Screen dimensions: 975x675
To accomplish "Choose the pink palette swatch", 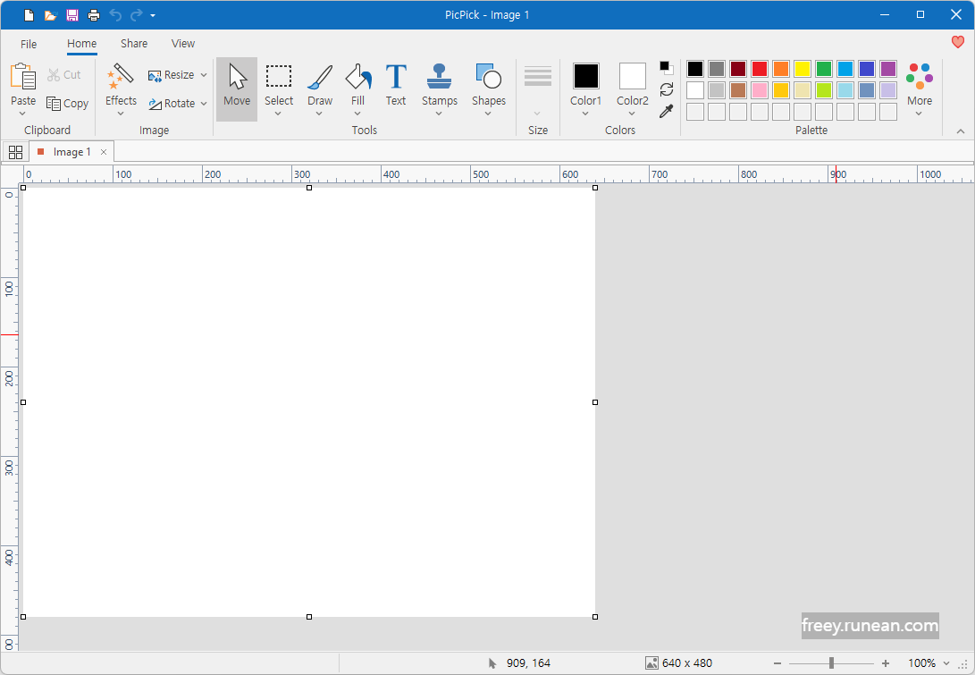I will click(760, 90).
